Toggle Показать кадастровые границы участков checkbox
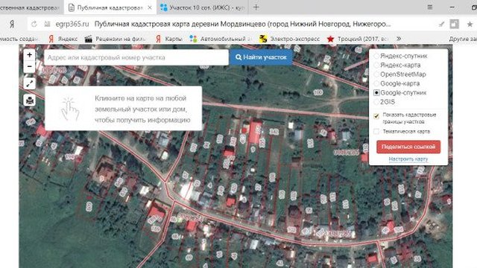 coord(376,116)
